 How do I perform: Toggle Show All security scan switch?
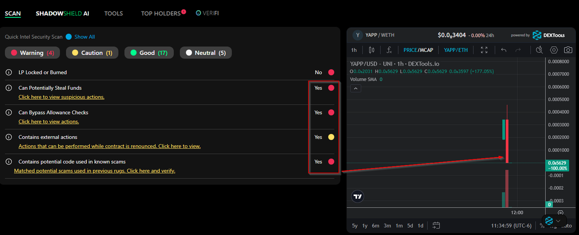pos(69,37)
